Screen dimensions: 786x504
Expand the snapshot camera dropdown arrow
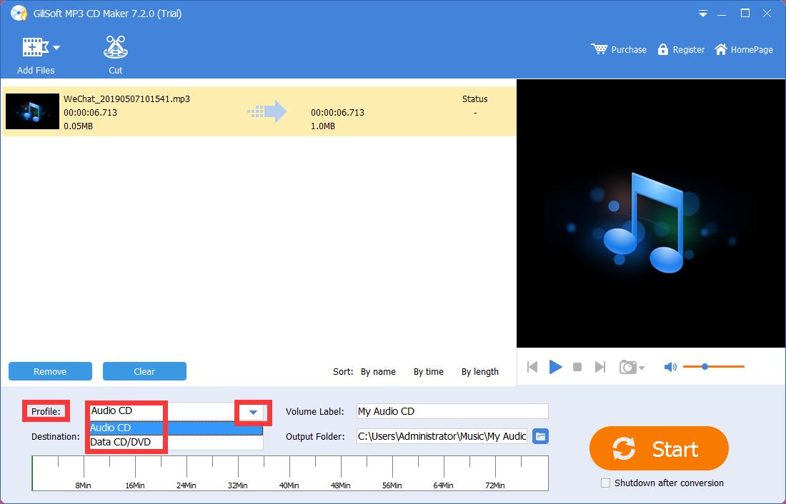click(642, 368)
